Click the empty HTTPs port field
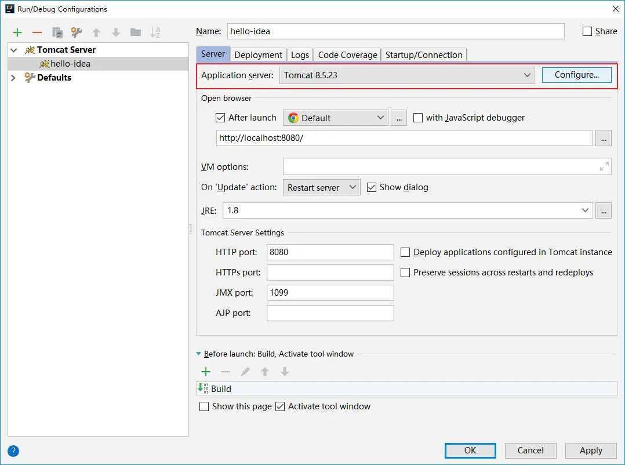This screenshot has height=465, width=625. 330,273
